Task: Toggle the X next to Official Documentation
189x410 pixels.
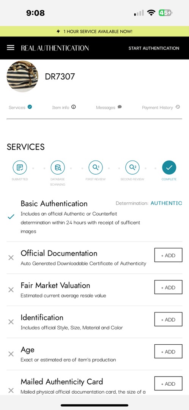Action: point(11,258)
